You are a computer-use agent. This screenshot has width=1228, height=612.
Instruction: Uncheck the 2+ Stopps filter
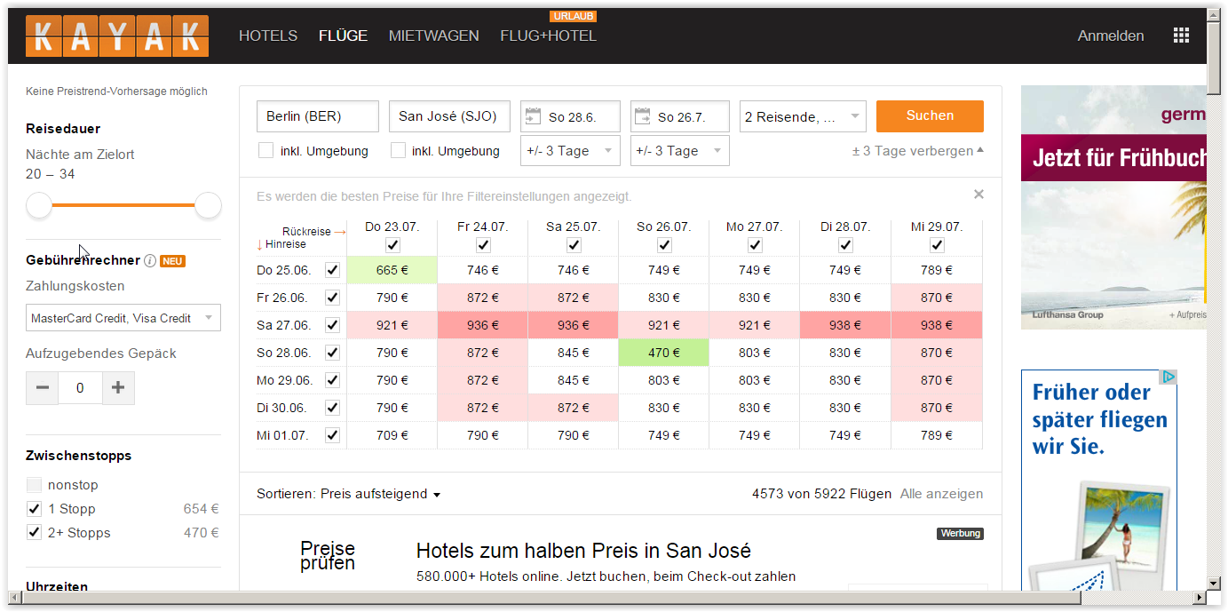point(34,533)
